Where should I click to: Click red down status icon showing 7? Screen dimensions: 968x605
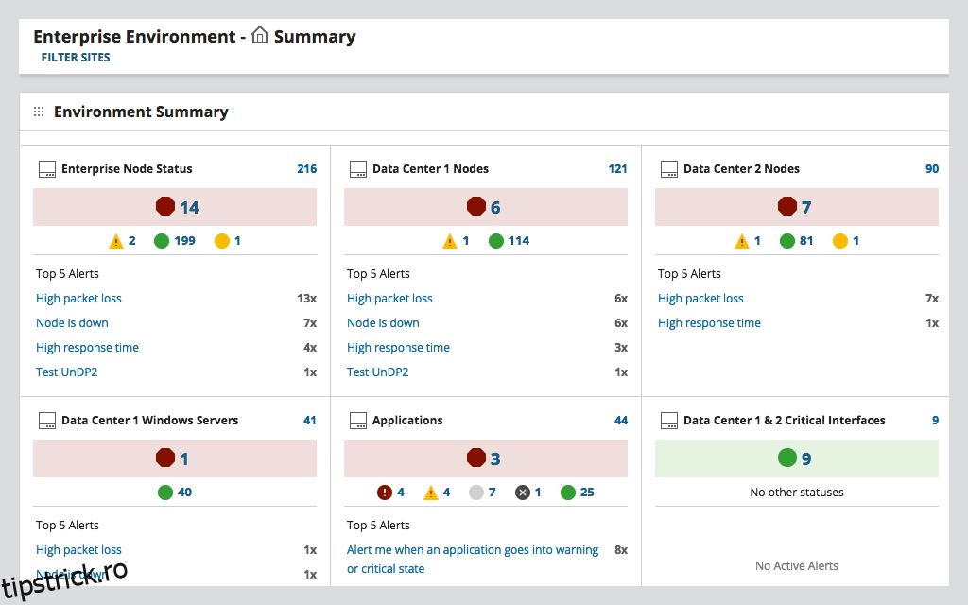tap(787, 206)
